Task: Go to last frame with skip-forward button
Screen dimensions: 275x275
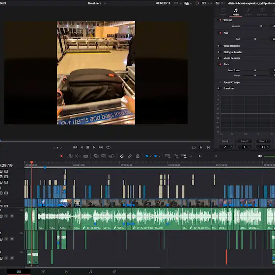Action: click(x=101, y=147)
